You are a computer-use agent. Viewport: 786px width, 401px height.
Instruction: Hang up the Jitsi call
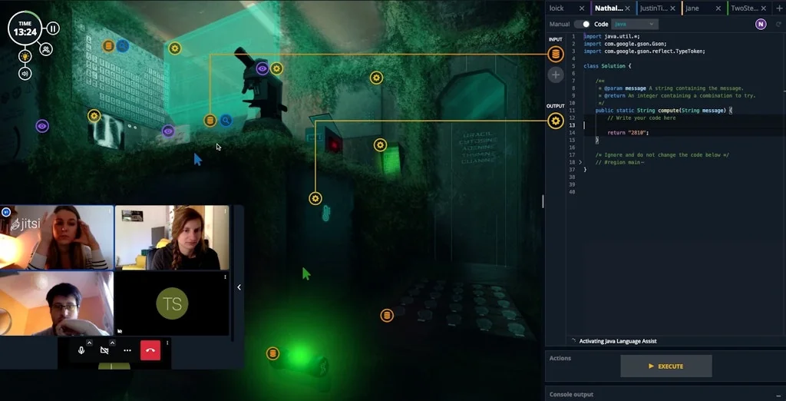[x=150, y=350]
